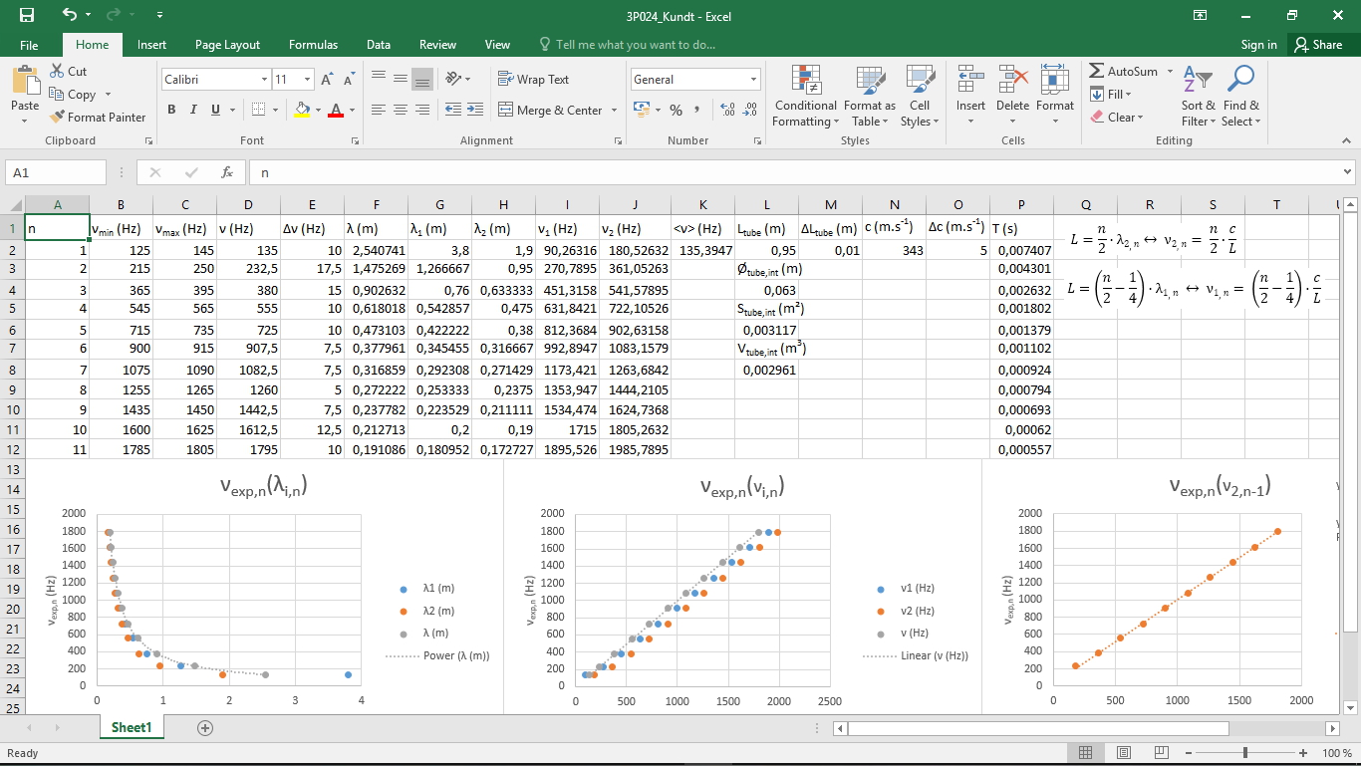Open the Page Layout tab
The width and height of the screenshot is (1361, 766).
[x=227, y=45]
